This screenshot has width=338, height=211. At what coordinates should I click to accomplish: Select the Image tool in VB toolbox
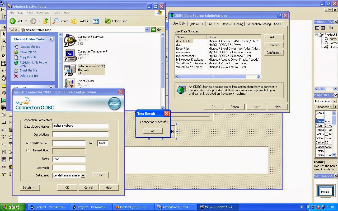click(4, 100)
